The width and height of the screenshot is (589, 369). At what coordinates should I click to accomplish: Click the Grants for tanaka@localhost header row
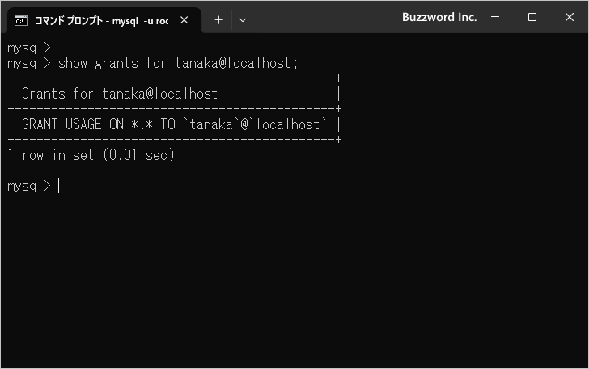click(x=120, y=94)
